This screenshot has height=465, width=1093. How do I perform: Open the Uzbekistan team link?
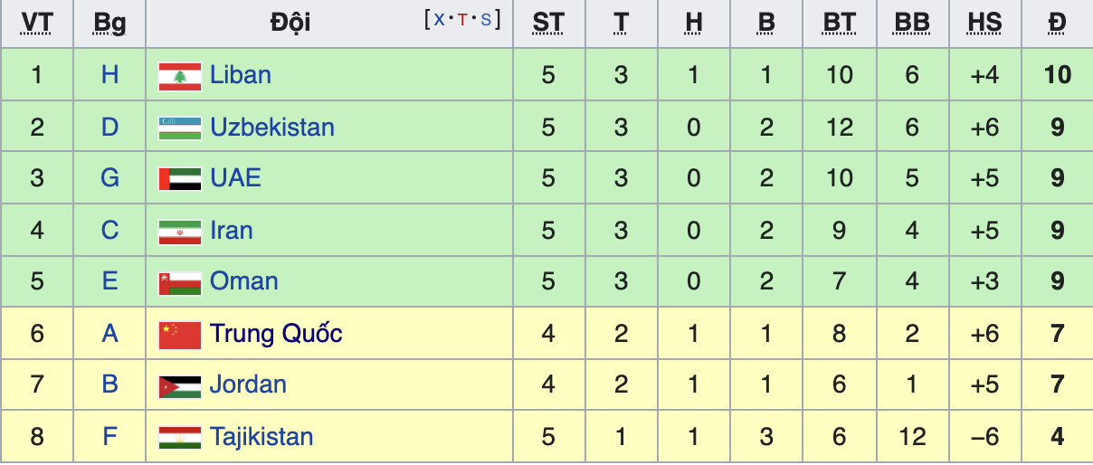click(272, 127)
